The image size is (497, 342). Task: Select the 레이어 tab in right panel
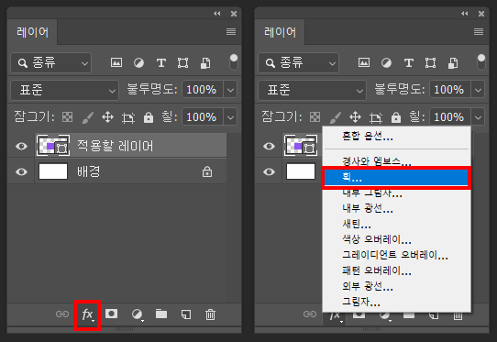pos(280,32)
